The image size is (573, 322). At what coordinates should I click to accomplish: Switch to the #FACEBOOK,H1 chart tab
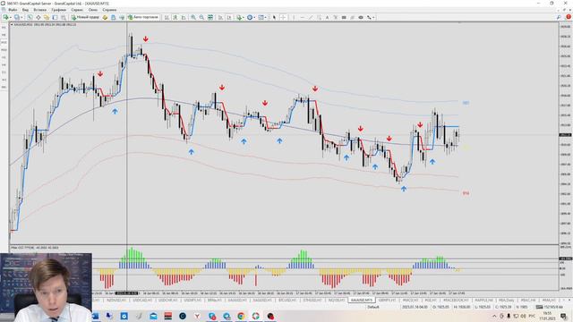point(456,301)
